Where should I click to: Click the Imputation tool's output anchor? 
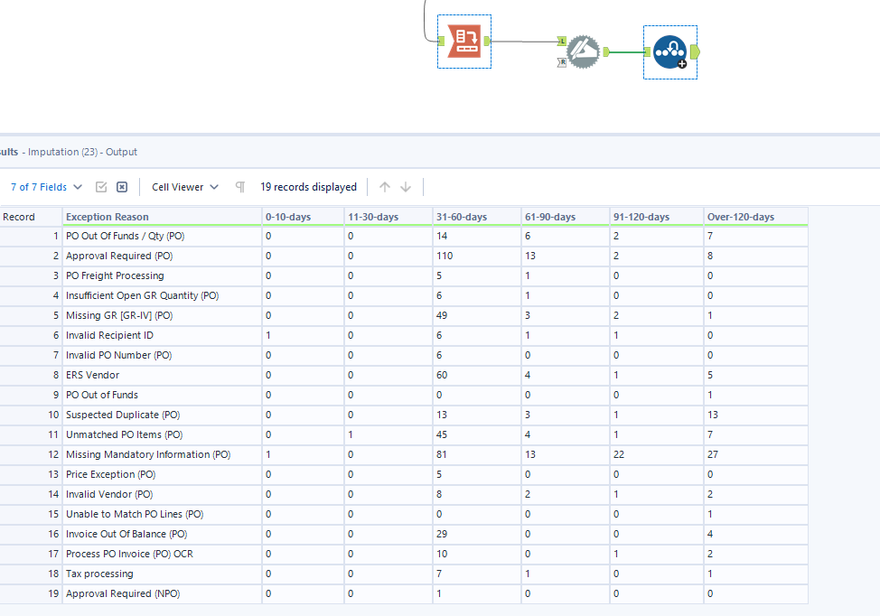point(694,52)
